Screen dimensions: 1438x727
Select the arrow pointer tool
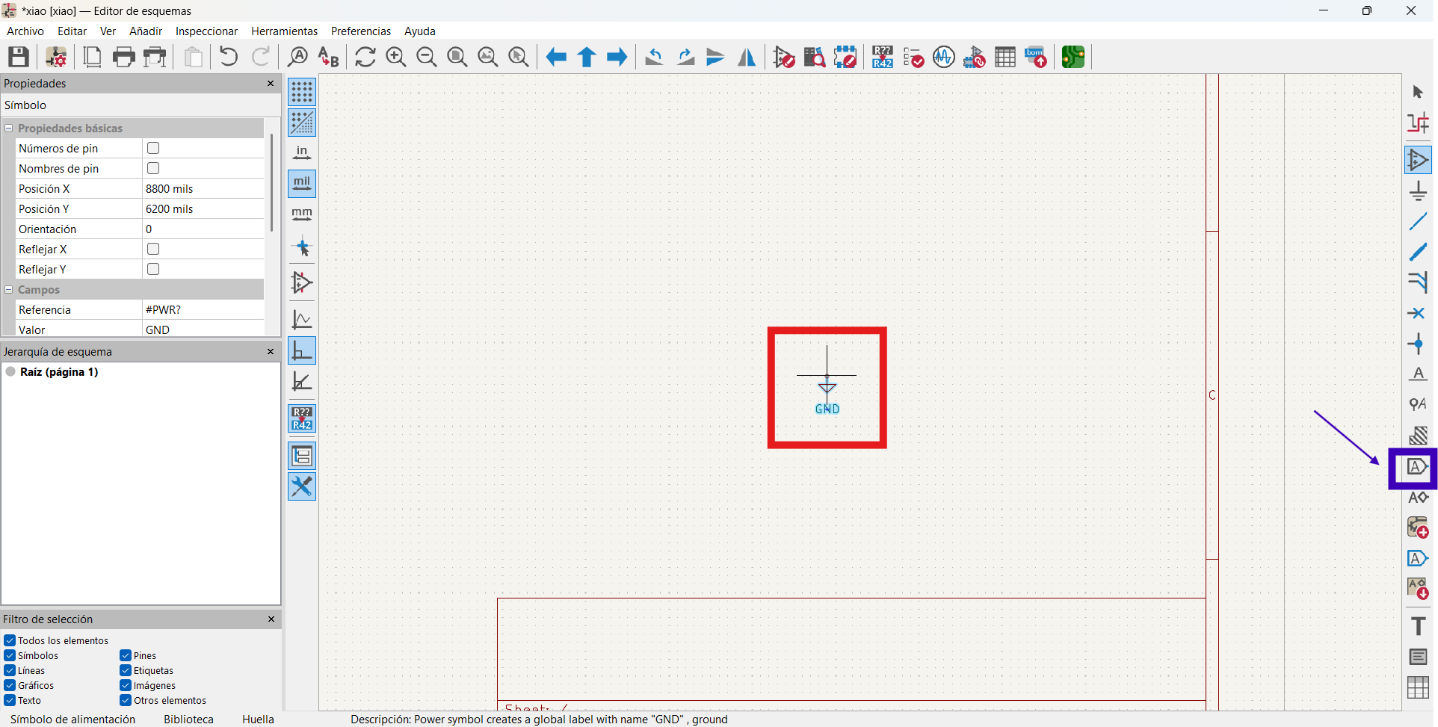pyautogui.click(x=1418, y=92)
